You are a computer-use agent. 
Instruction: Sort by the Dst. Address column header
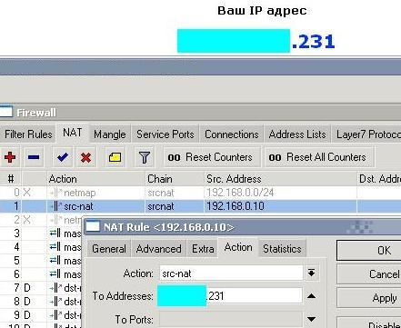379,179
